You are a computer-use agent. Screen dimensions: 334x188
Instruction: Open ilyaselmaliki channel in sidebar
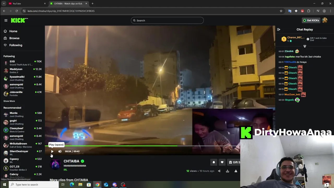click(x=22, y=78)
